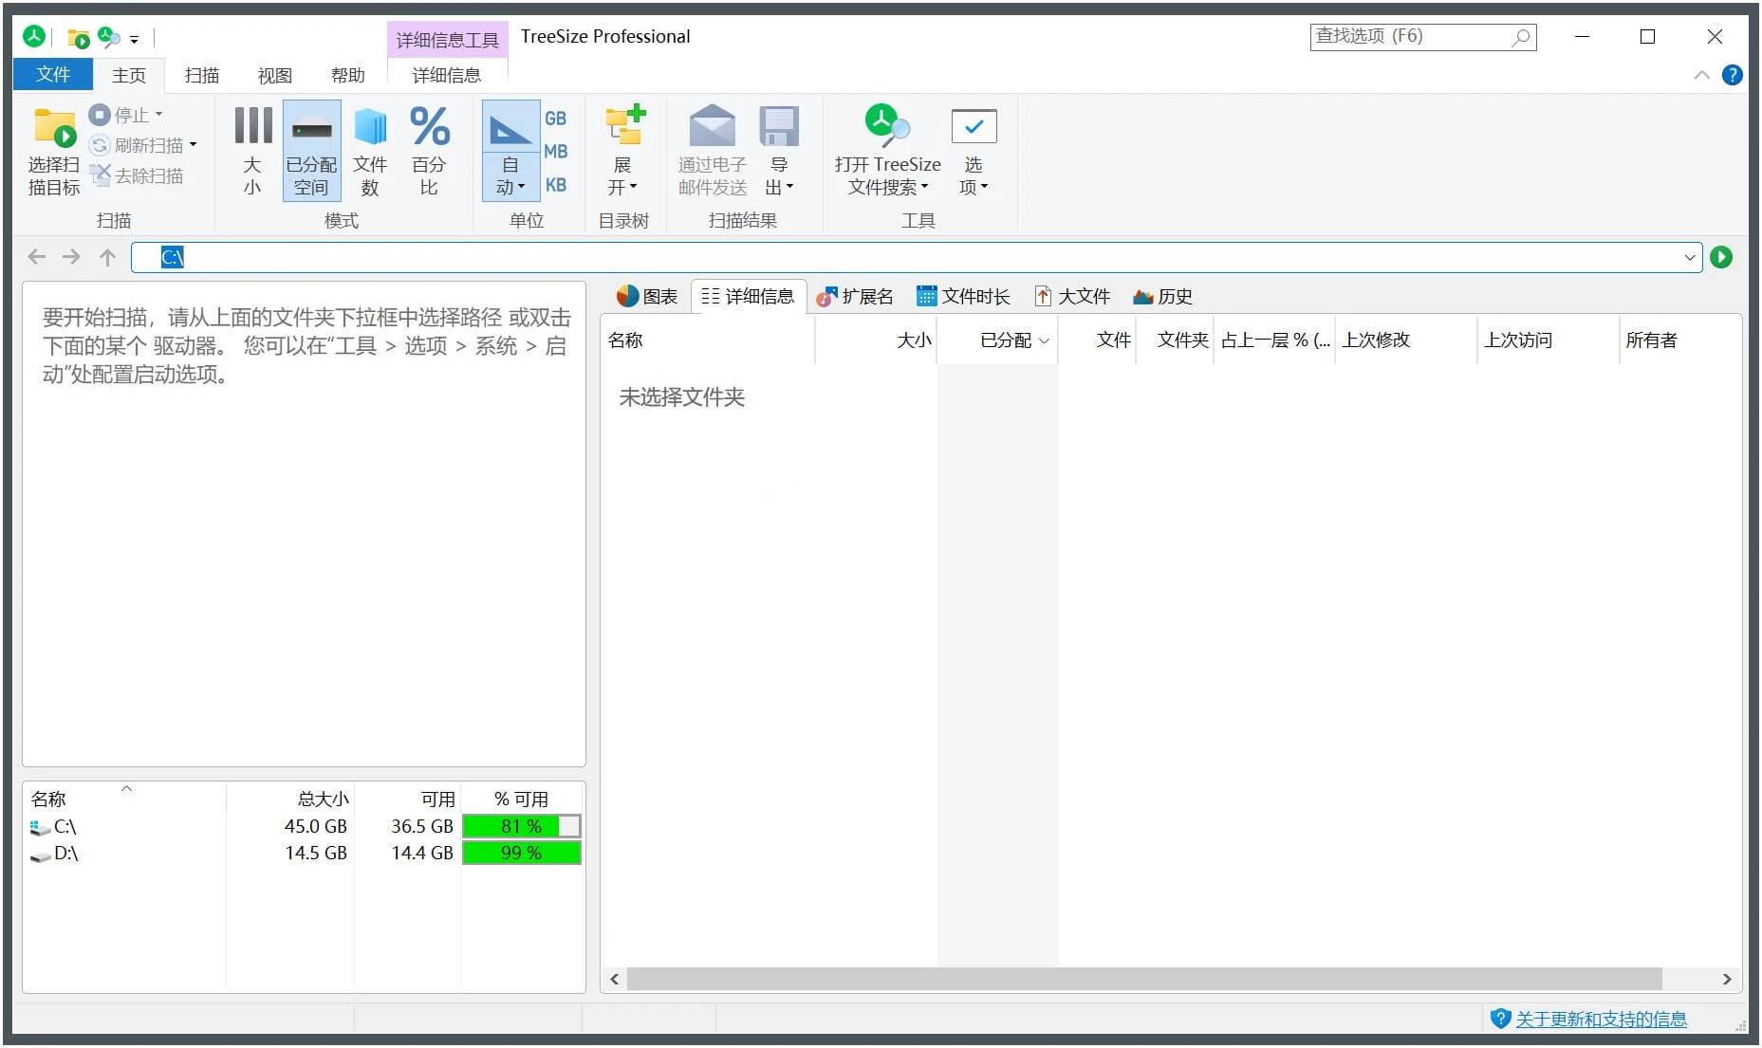Select the 文件数 file count mode icon
This screenshot has height=1048, width=1762.
[370, 150]
